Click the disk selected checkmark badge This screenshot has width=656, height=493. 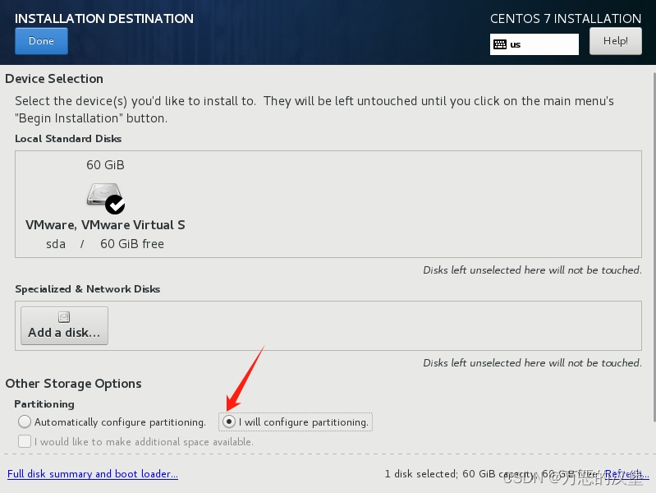(x=115, y=205)
